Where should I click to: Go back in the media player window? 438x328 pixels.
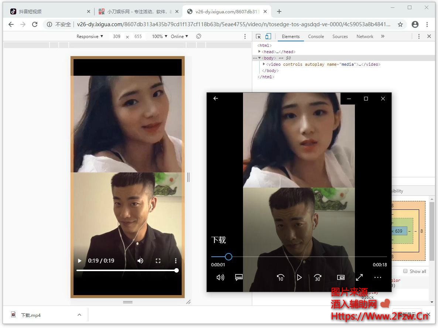pyautogui.click(x=216, y=98)
